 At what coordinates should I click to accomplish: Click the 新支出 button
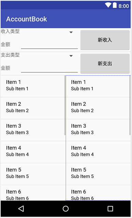click(x=105, y=64)
